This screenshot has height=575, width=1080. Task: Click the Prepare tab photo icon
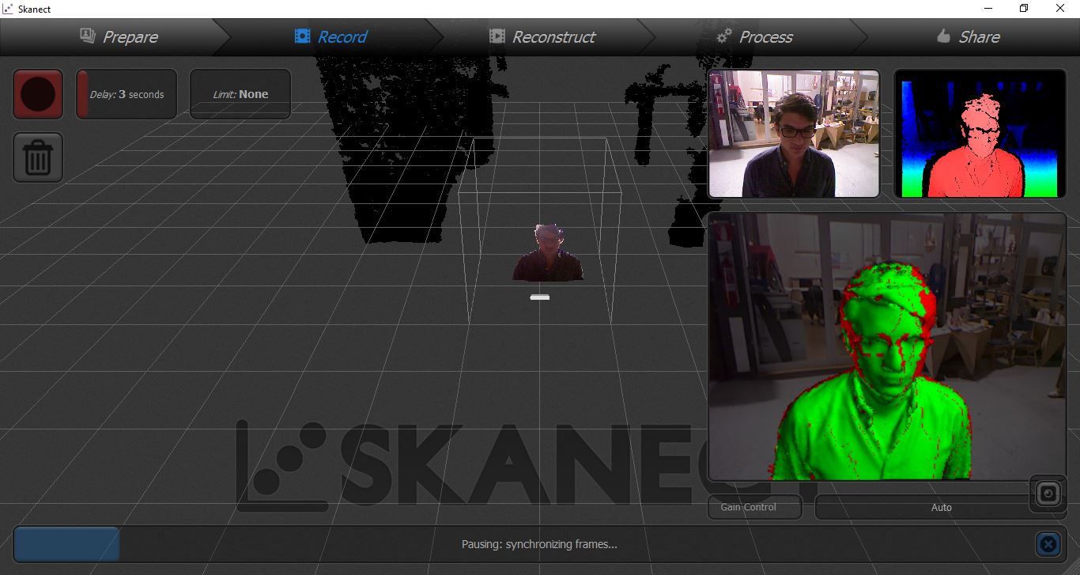(x=88, y=36)
